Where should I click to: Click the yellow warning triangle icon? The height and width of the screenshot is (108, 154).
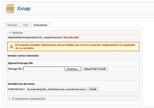coord(11,46)
